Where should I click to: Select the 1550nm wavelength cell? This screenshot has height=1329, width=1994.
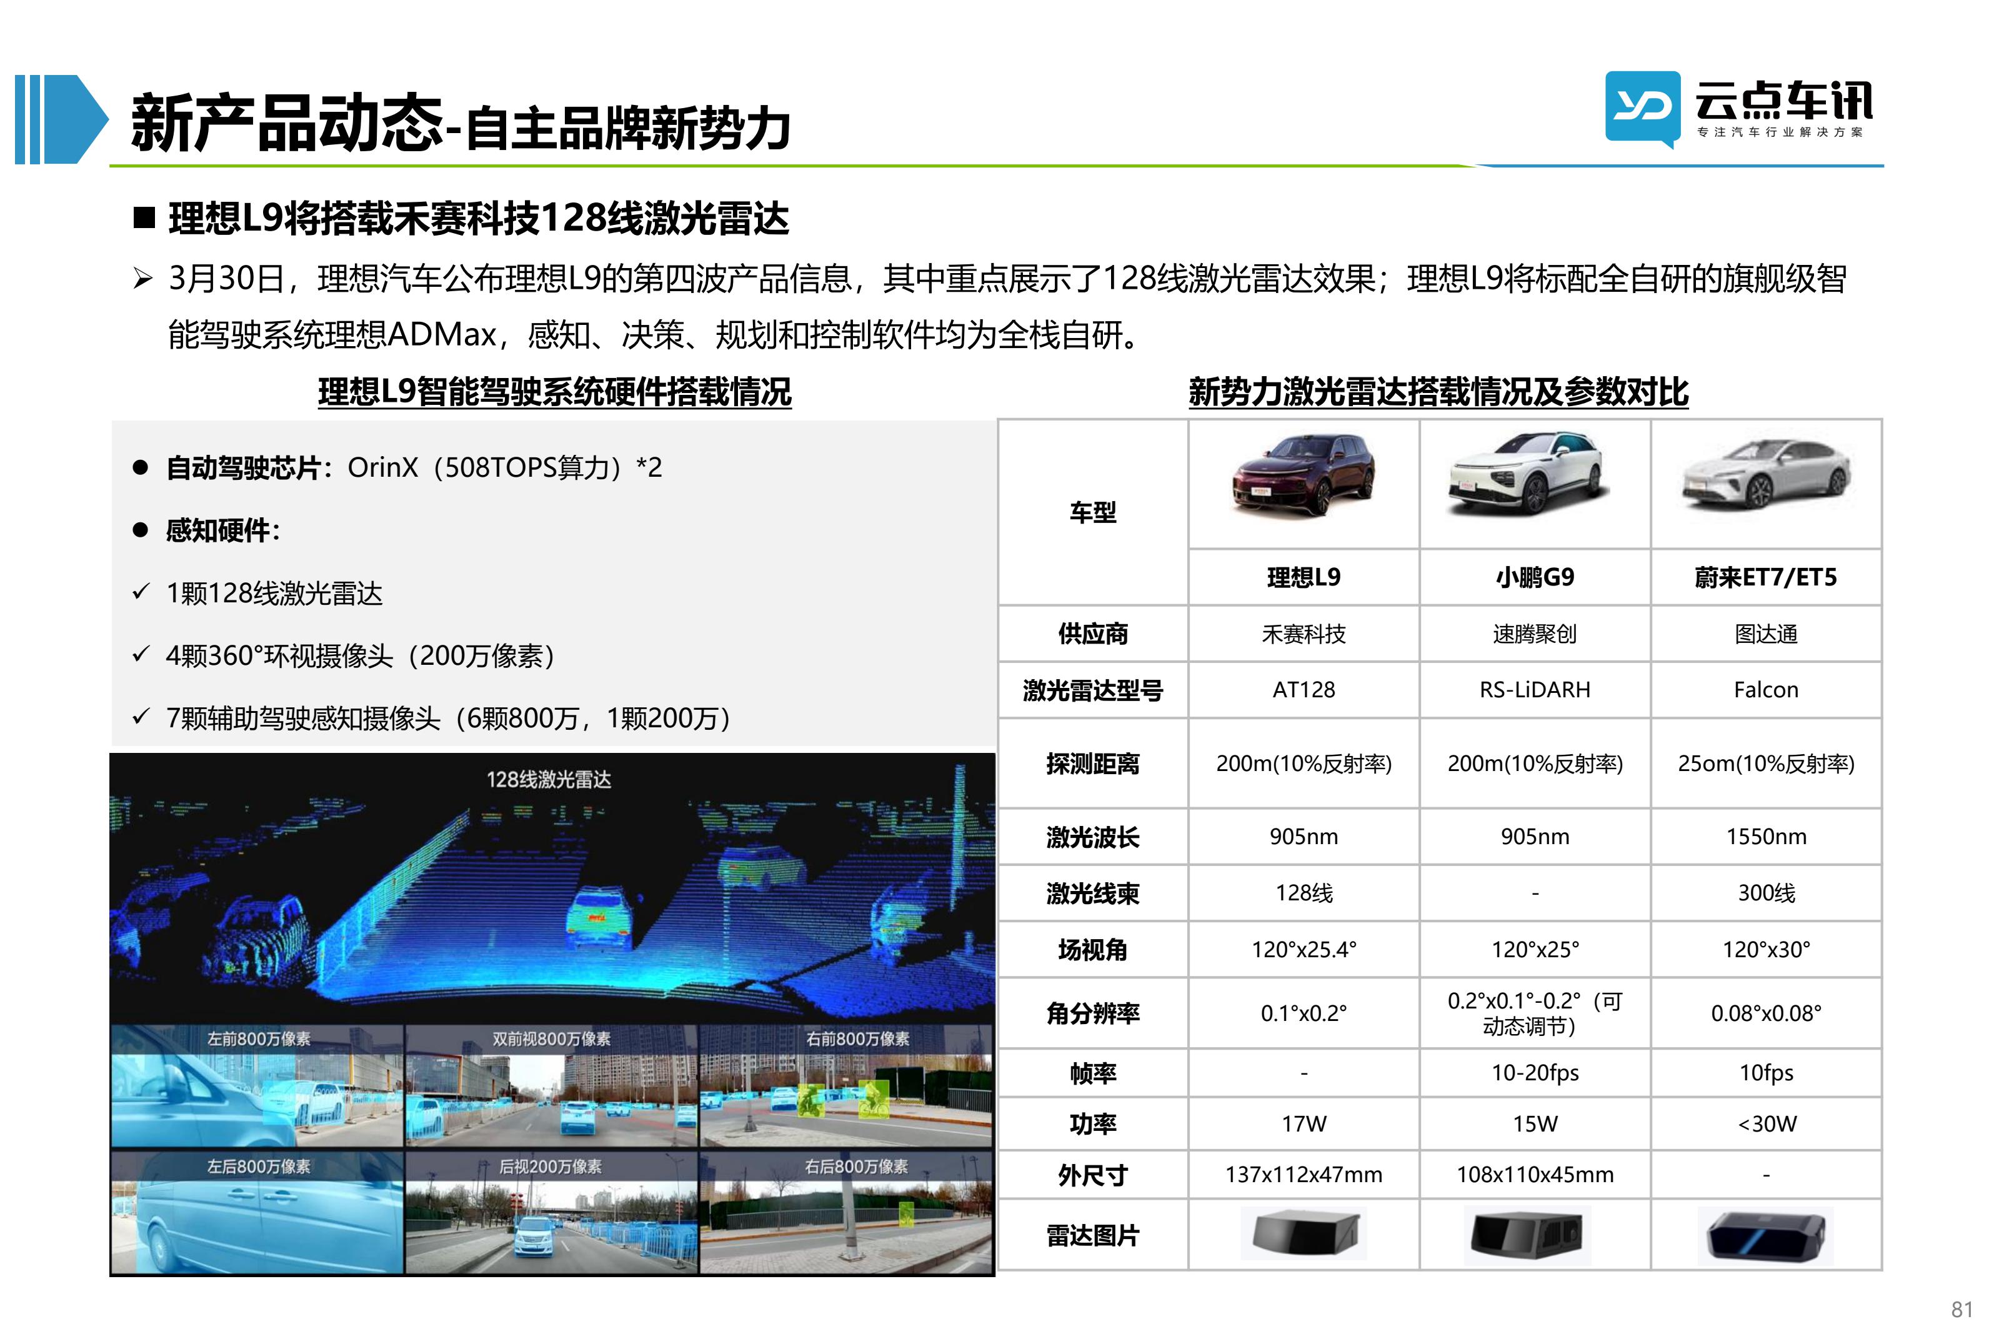tap(1766, 837)
